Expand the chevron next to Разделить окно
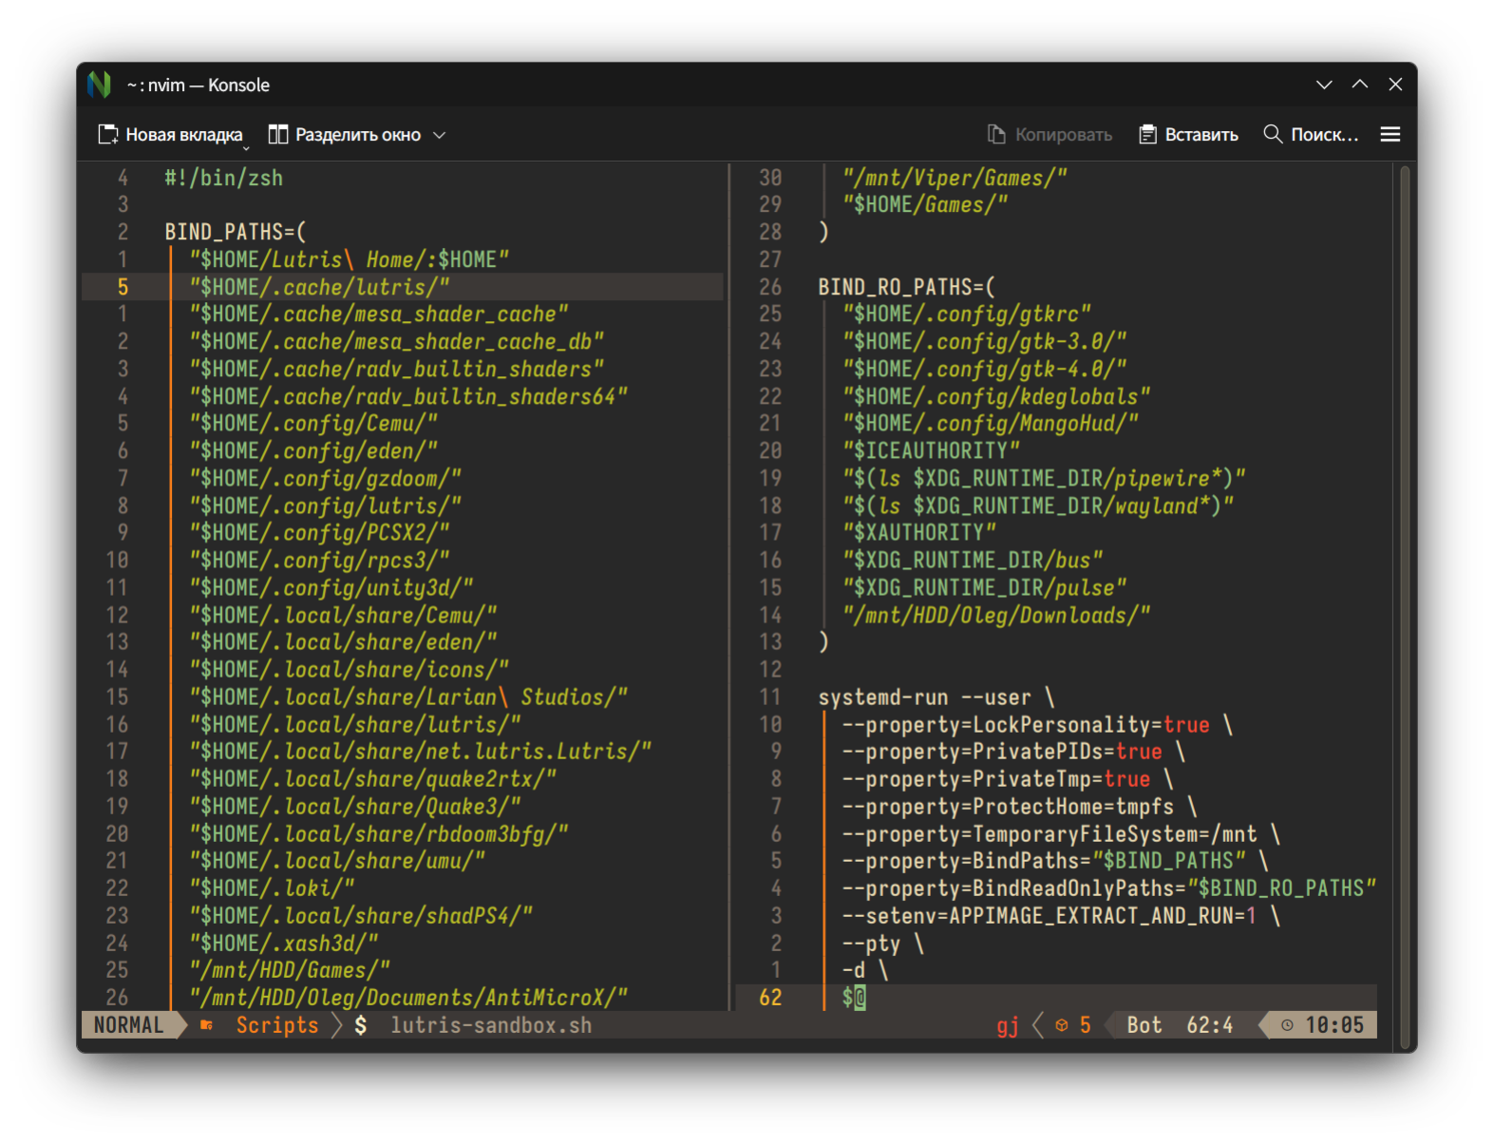The width and height of the screenshot is (1494, 1144). 440,135
